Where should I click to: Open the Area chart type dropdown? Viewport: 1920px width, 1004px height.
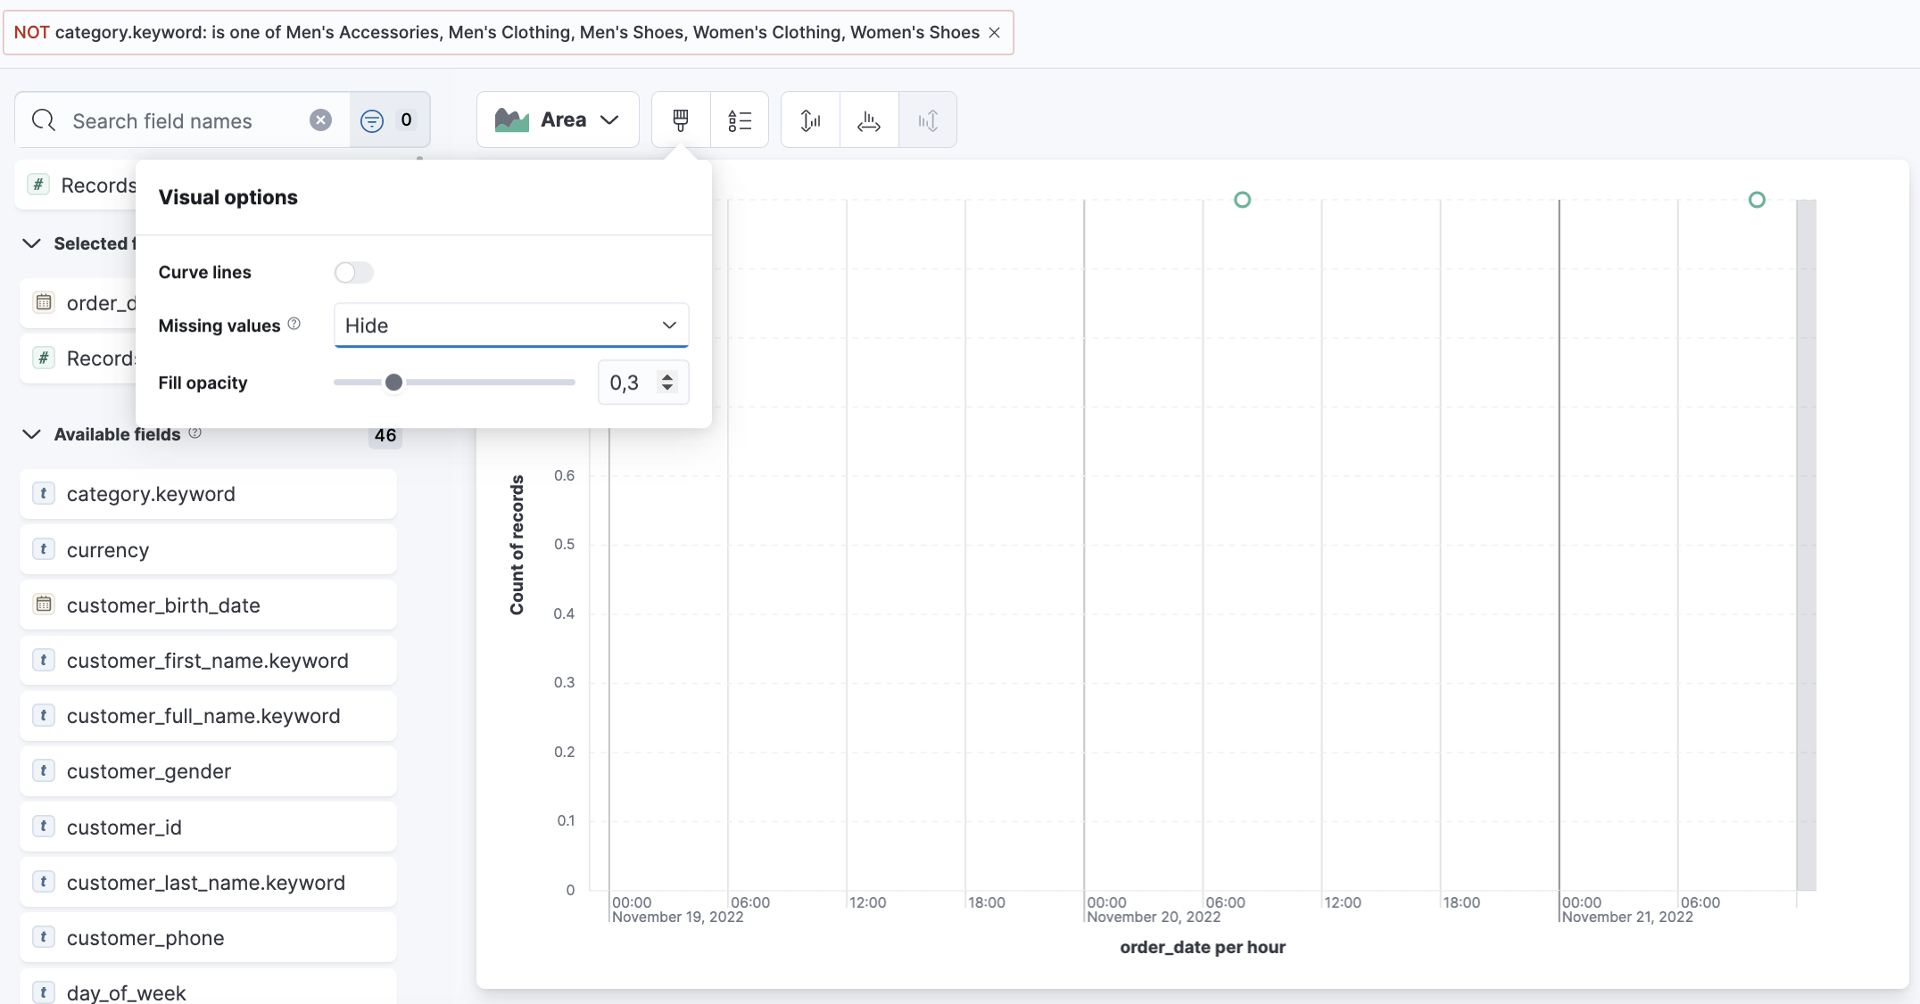557,119
